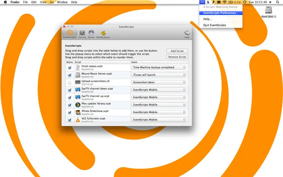
Task: Disable EyeTV channel up.scpt checkbox
Action: (70, 98)
